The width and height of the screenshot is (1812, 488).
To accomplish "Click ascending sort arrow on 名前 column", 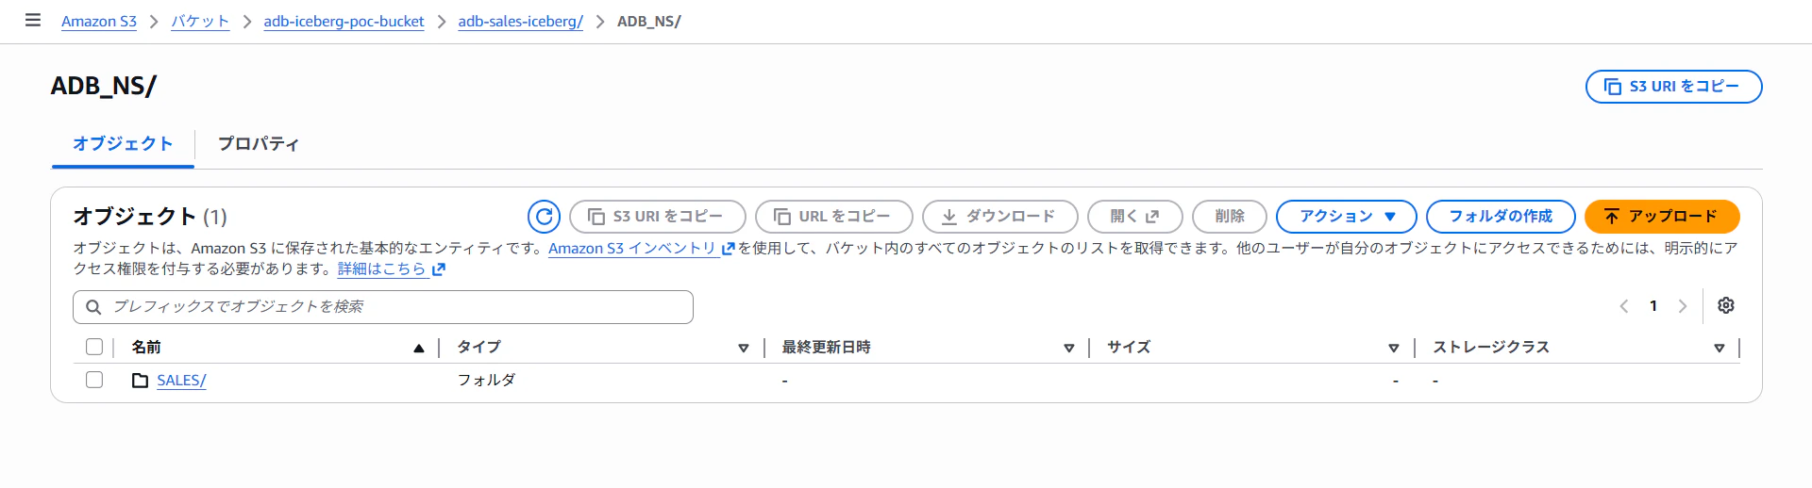I will click(419, 349).
